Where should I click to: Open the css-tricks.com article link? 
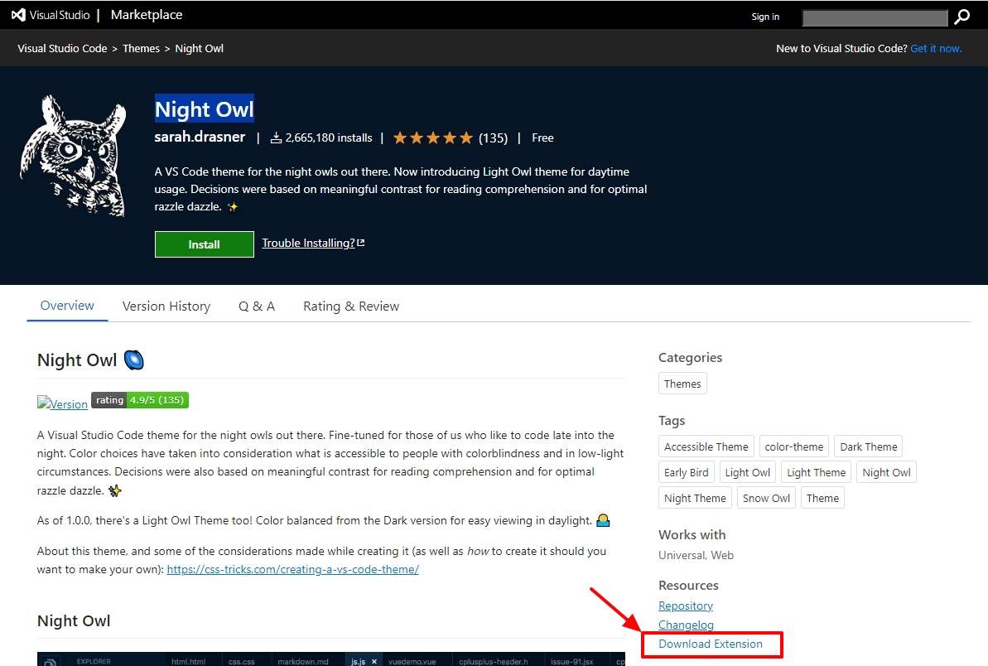pos(293,569)
